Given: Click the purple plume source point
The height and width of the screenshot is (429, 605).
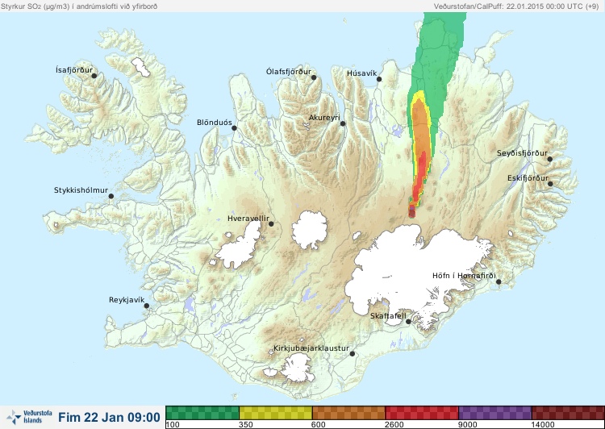Looking at the screenshot, I should pos(412,208).
